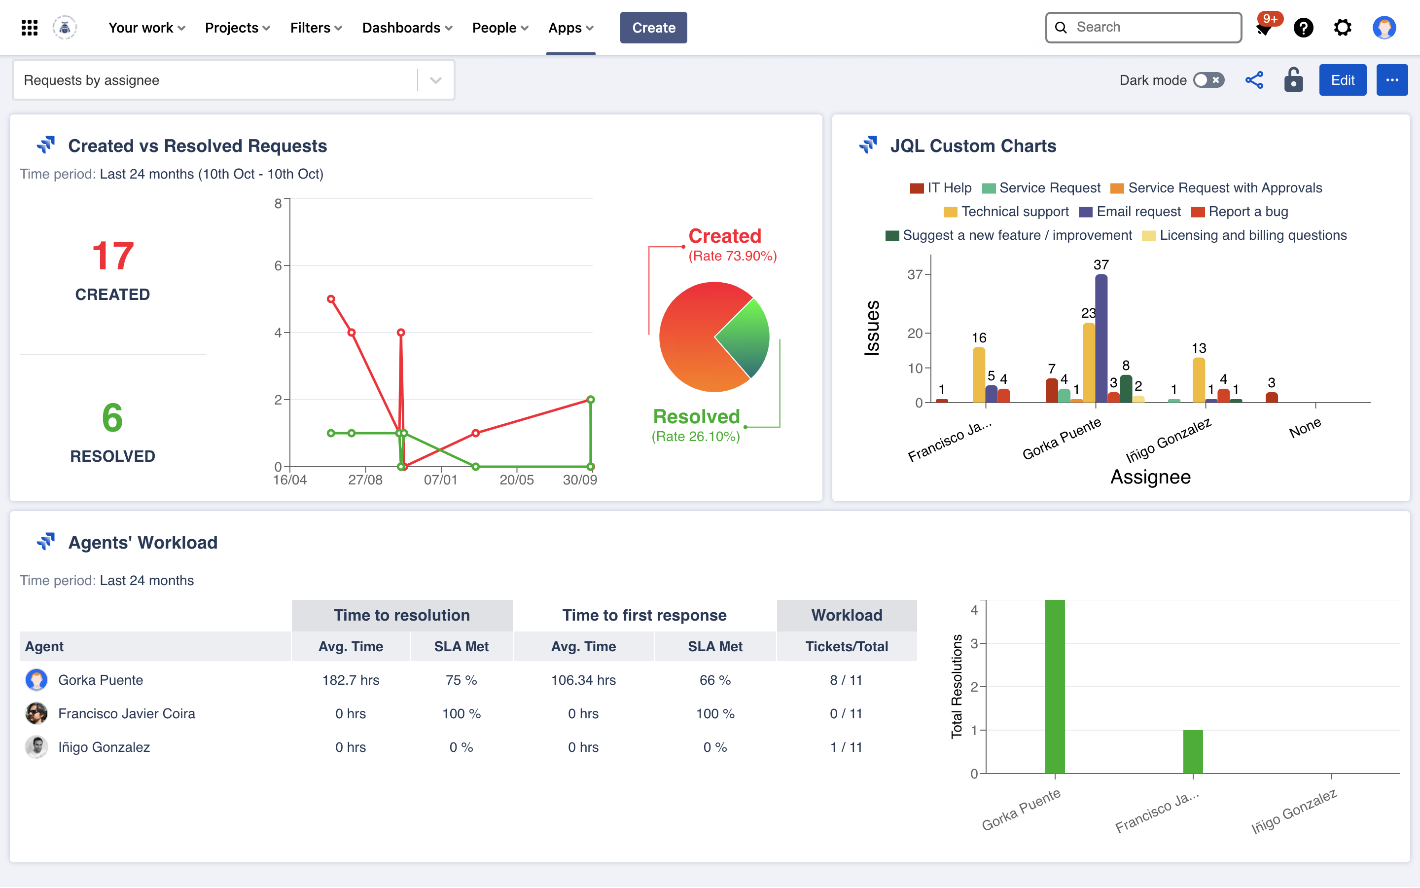Click the Edit dashboard button
The width and height of the screenshot is (1420, 888).
tap(1343, 80)
